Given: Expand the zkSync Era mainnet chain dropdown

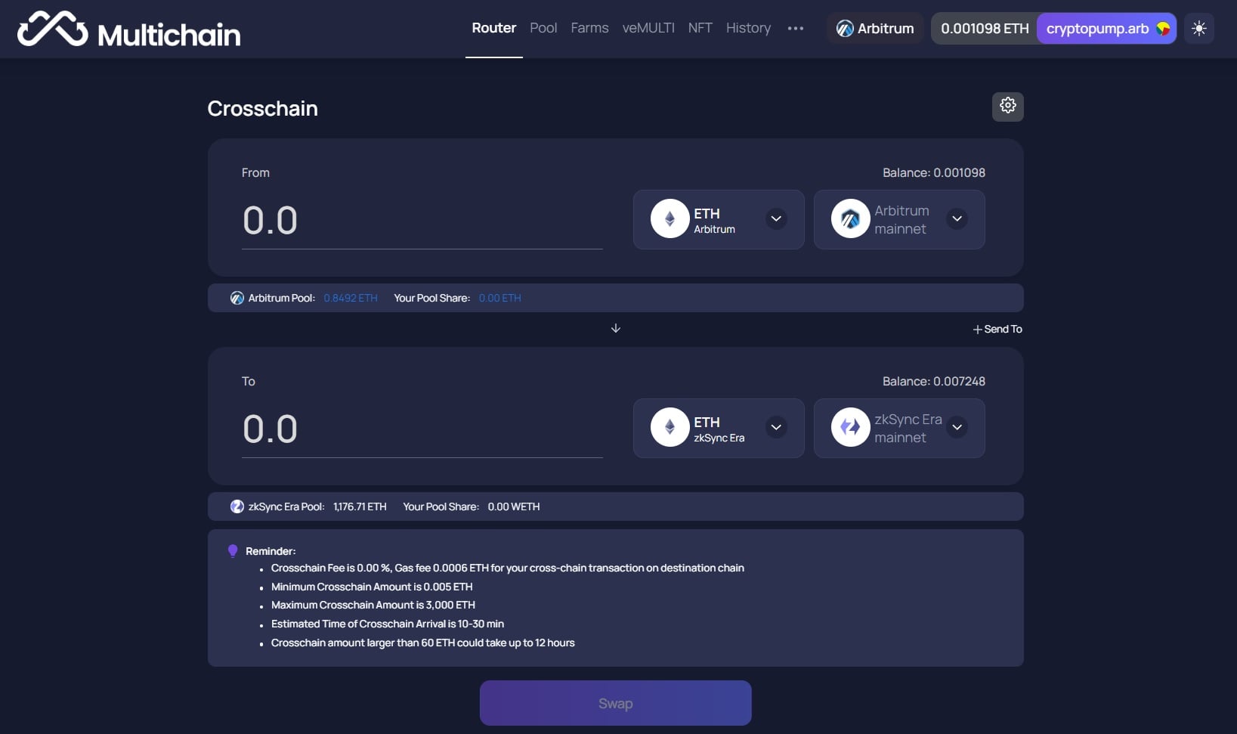Looking at the screenshot, I should (957, 427).
